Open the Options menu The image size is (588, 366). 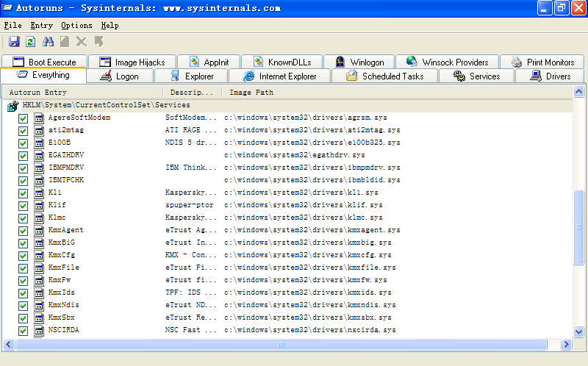tap(76, 26)
